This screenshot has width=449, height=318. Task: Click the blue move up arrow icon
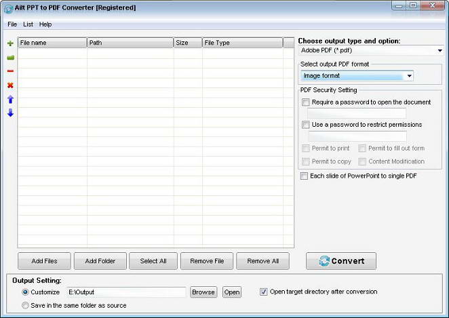(x=10, y=99)
